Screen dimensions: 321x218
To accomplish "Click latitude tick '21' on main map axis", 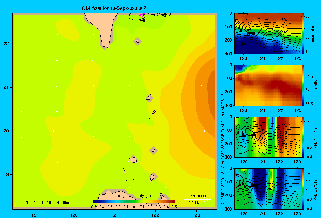I will (x=6, y=87).
